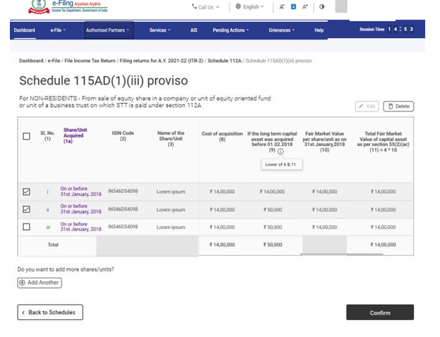Click the info icon under column (9)

280,152
